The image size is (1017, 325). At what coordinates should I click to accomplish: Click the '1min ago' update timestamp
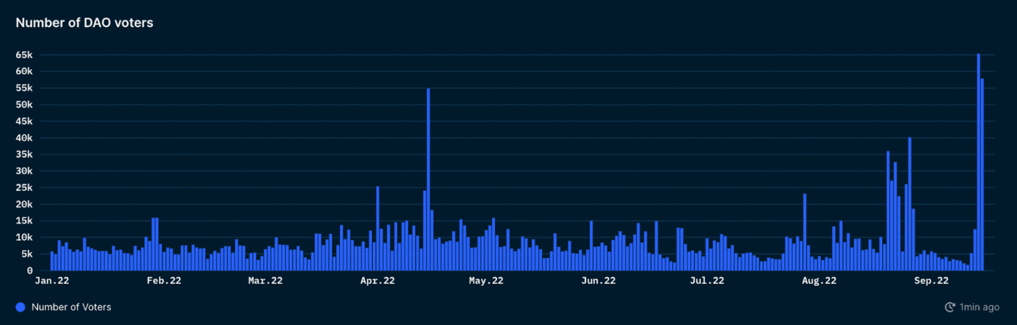click(979, 307)
